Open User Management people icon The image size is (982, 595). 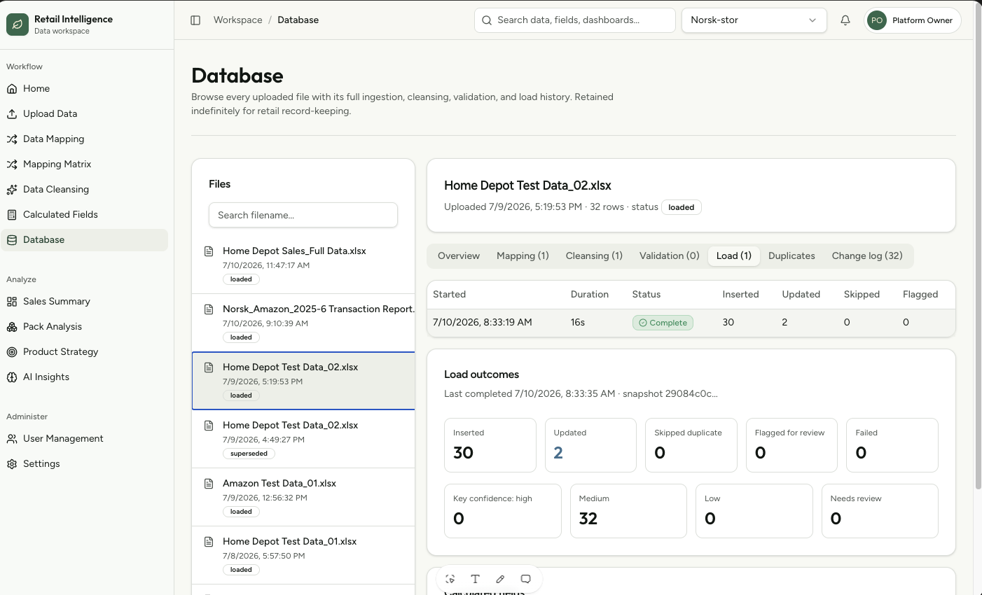[12, 439]
